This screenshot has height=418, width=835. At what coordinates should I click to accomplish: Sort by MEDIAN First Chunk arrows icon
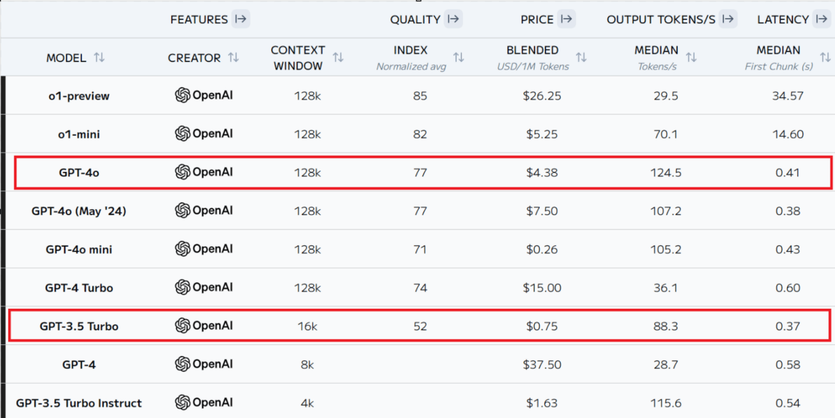pyautogui.click(x=825, y=57)
